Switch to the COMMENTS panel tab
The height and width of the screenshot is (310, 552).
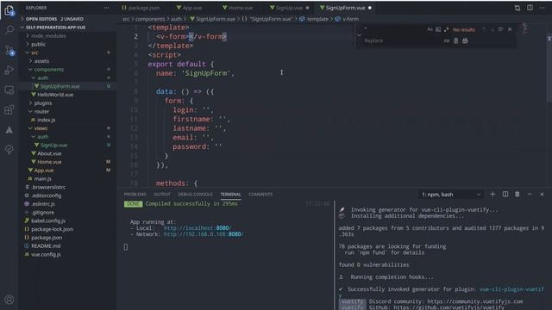260,195
